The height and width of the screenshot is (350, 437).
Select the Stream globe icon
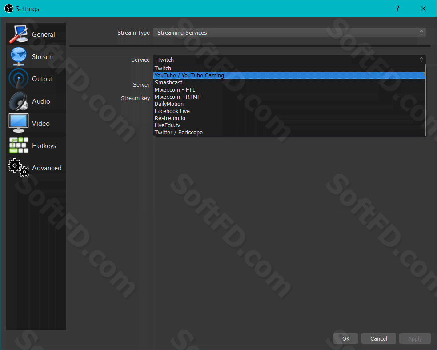19,56
